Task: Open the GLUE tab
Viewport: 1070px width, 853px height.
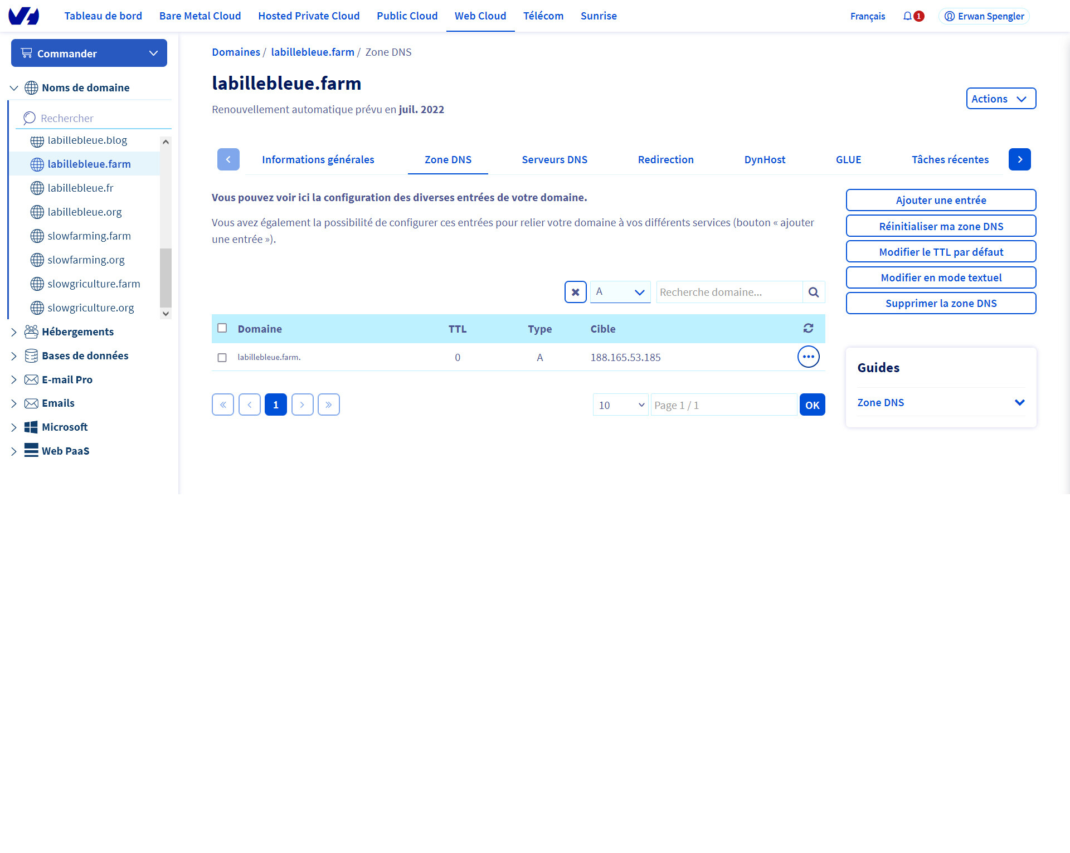Action: 848,160
